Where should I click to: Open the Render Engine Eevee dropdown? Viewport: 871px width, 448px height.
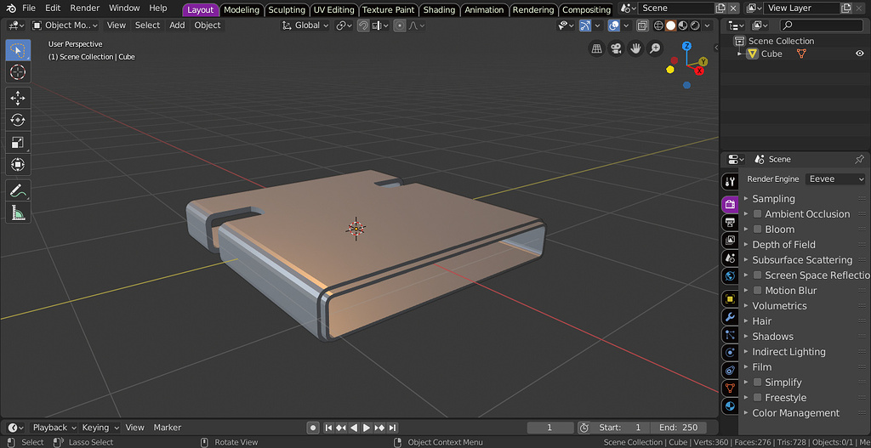(836, 179)
